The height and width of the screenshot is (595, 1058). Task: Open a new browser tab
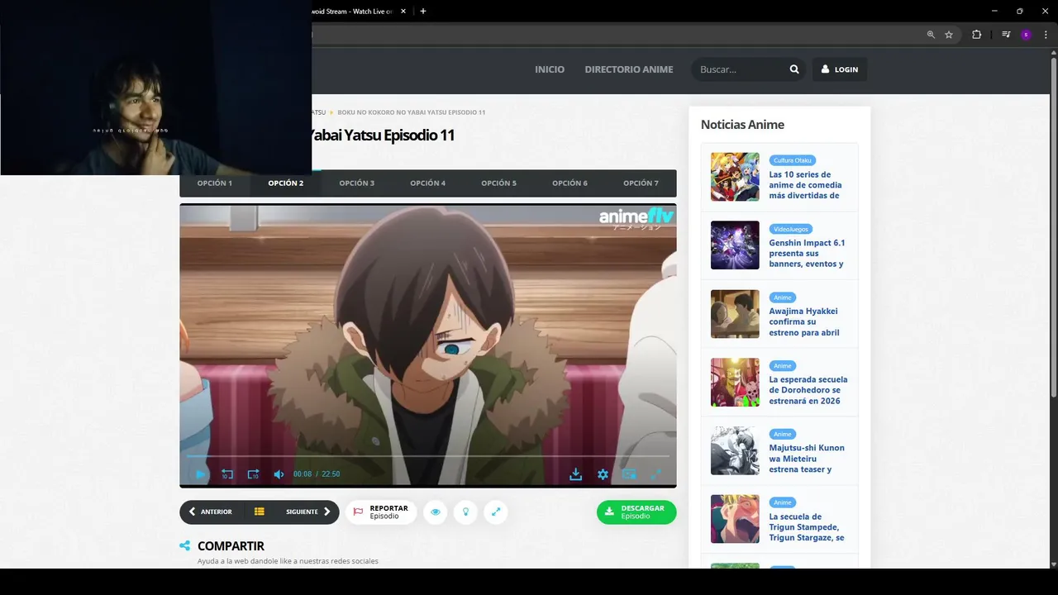(423, 12)
